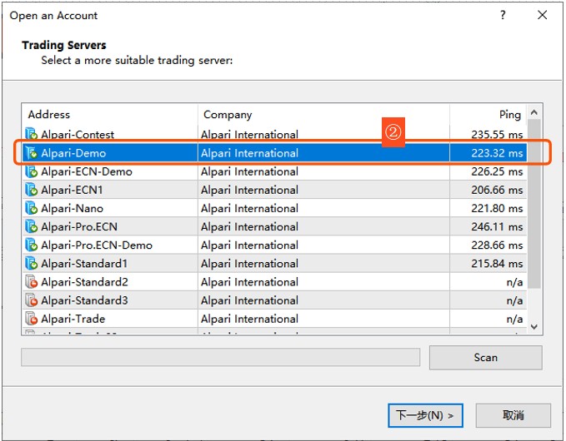Image resolution: width=566 pixels, height=441 pixels.
Task: Select the Alpari-Trade server name
Action: pyautogui.click(x=73, y=319)
